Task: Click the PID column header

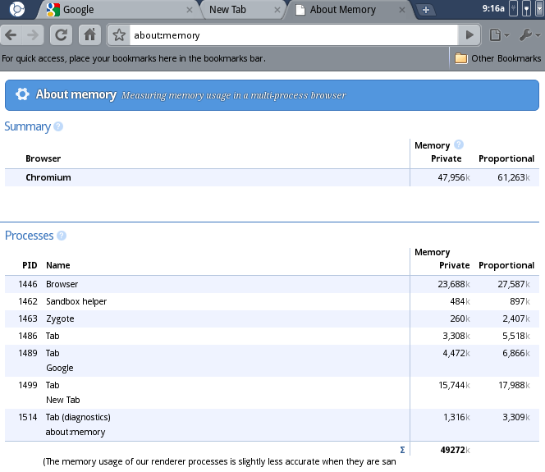Action: click(30, 265)
